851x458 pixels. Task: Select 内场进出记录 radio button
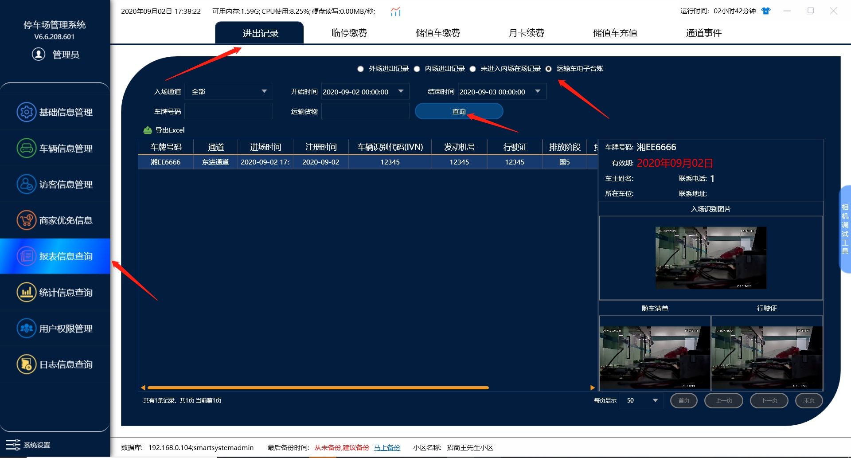pyautogui.click(x=417, y=69)
